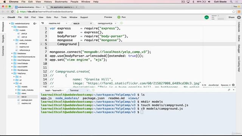
Task: Expand the IntroToExpress folder
Action: [12, 60]
